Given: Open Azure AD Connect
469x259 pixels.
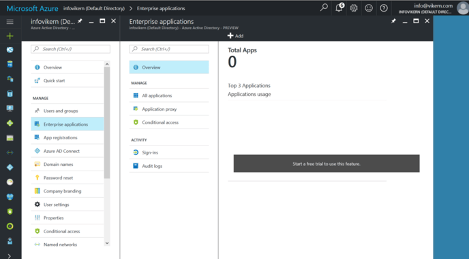Looking at the screenshot, I should pyautogui.click(x=67, y=151).
